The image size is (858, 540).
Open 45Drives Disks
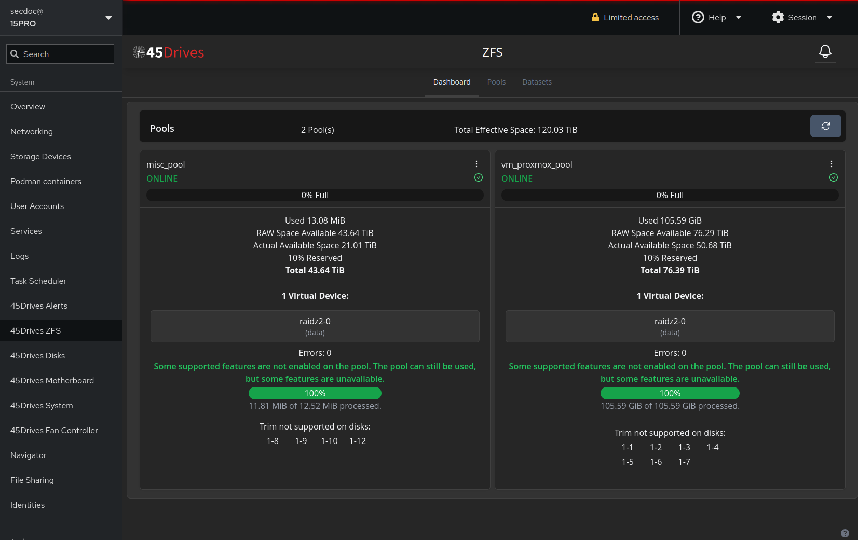[61, 355]
